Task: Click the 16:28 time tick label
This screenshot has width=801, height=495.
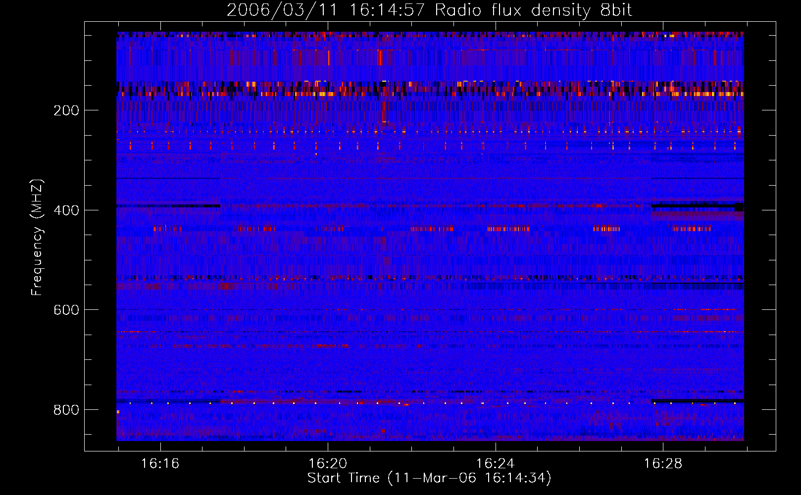Action: tap(663, 464)
